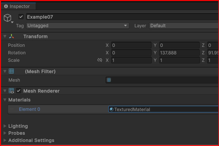
Task: Select the Element 0 label
Action: (x=29, y=109)
